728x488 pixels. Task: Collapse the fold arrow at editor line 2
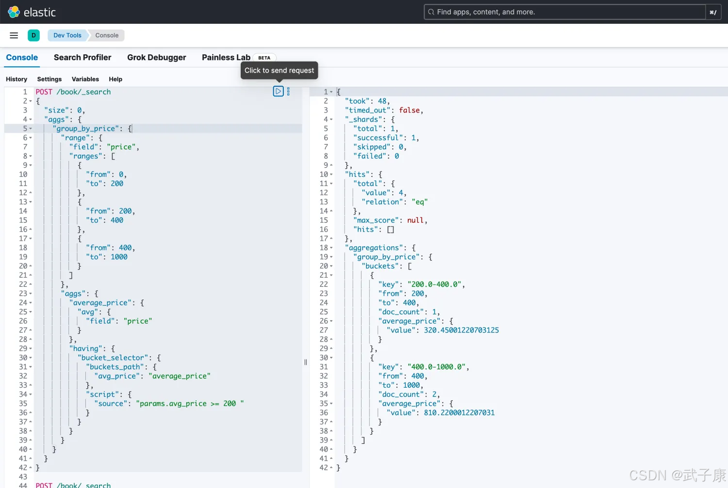31,101
